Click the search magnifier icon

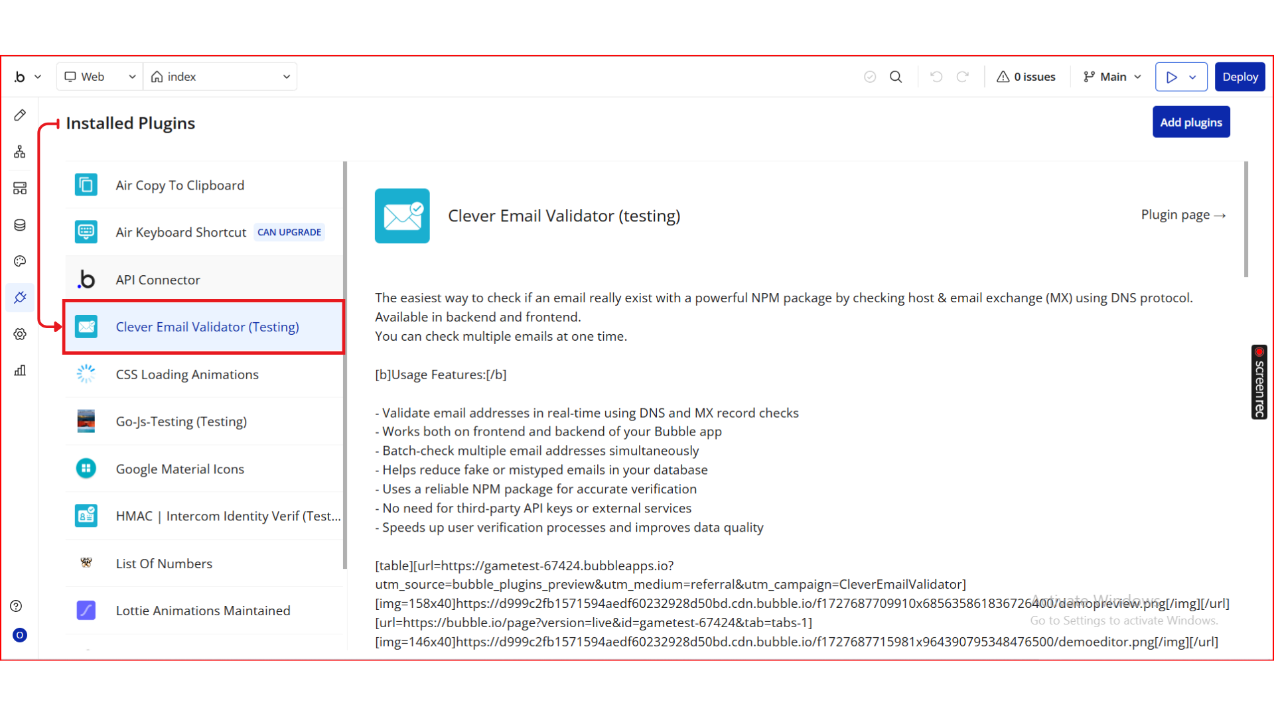896,77
